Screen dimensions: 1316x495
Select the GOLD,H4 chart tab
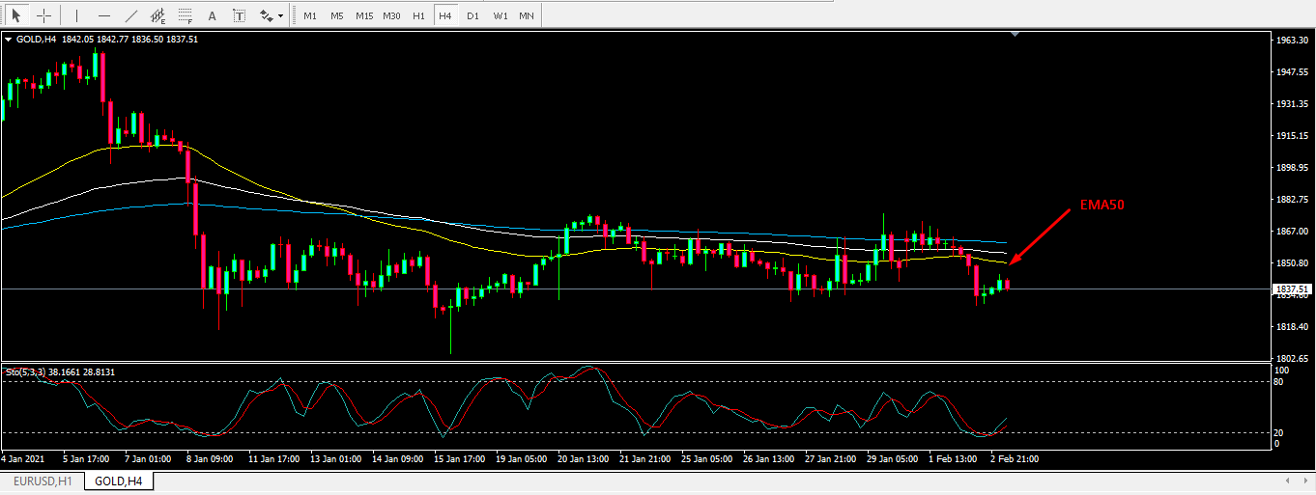click(118, 481)
